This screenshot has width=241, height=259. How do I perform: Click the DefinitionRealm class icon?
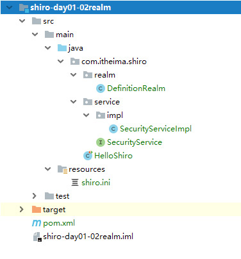(x=101, y=88)
